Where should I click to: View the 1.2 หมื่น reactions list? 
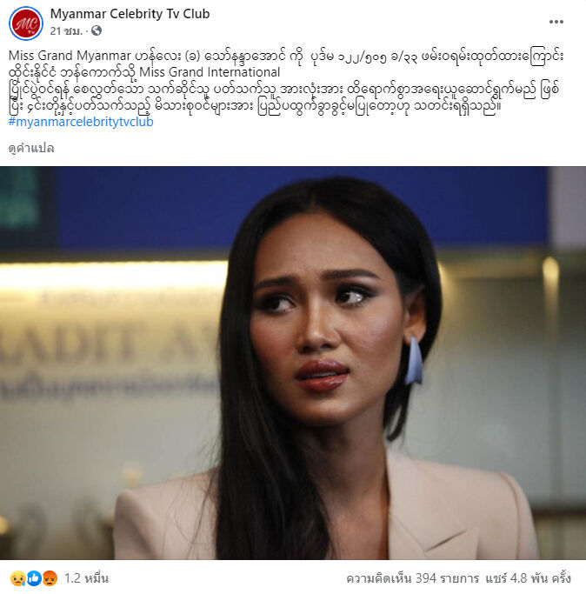[86, 578]
